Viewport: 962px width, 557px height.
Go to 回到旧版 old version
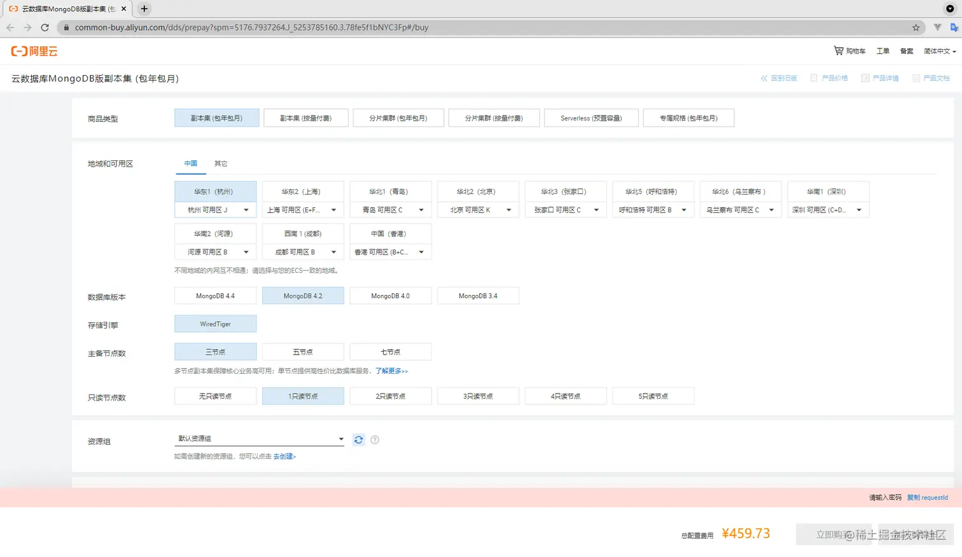[x=779, y=78]
